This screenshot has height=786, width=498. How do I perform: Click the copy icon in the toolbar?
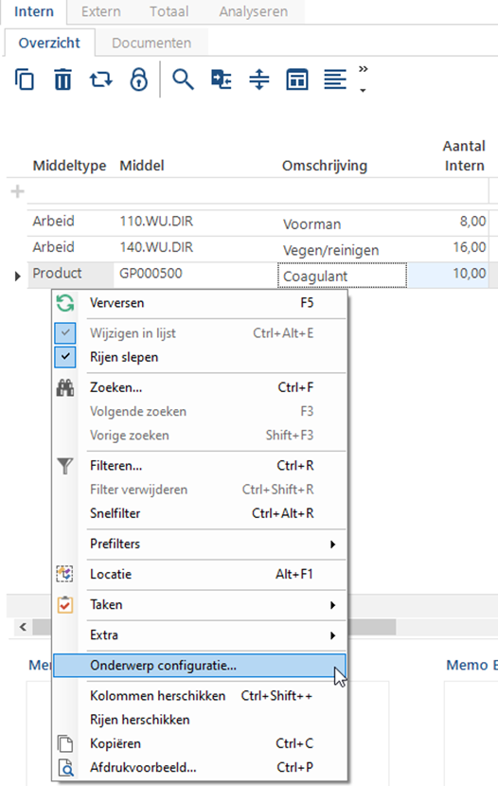[x=25, y=80]
